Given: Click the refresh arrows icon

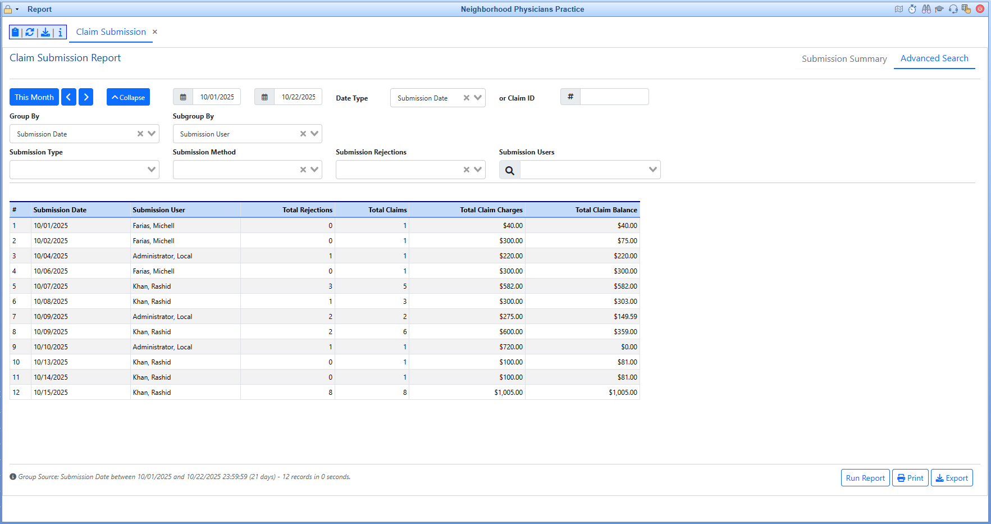Looking at the screenshot, I should (30, 33).
